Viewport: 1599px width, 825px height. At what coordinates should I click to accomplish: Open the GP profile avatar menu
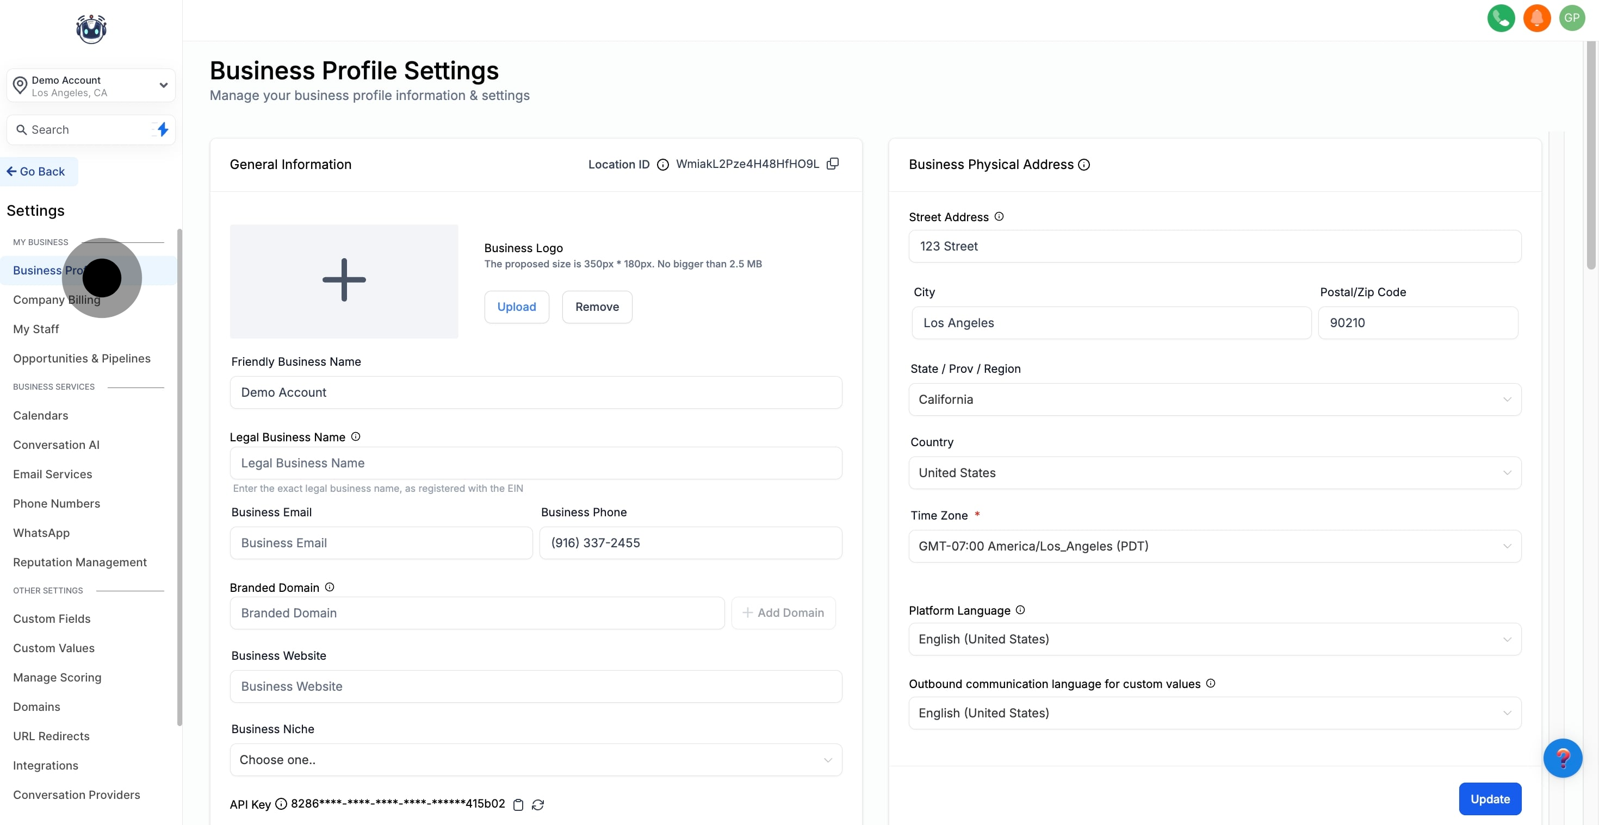[1572, 18]
